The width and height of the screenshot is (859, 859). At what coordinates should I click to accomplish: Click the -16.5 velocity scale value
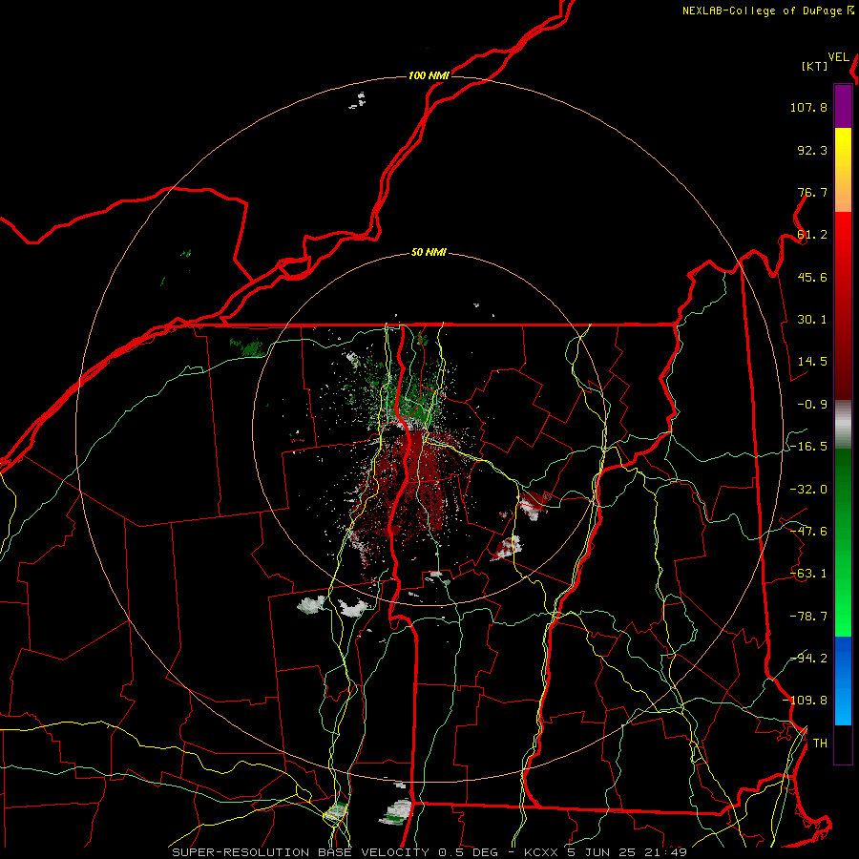(808, 447)
